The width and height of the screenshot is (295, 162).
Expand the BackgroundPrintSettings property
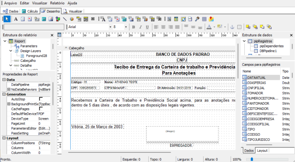9,104
